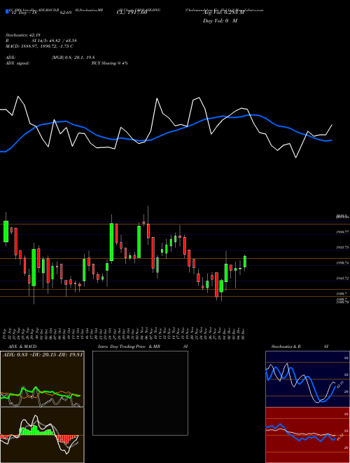Click the 'Stochastics & R' panel title
350x463 pixels.
point(286,347)
